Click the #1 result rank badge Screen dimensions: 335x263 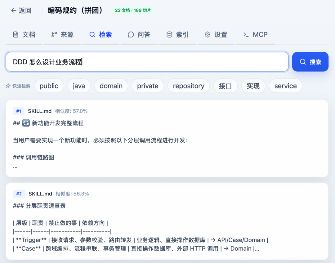click(x=19, y=111)
